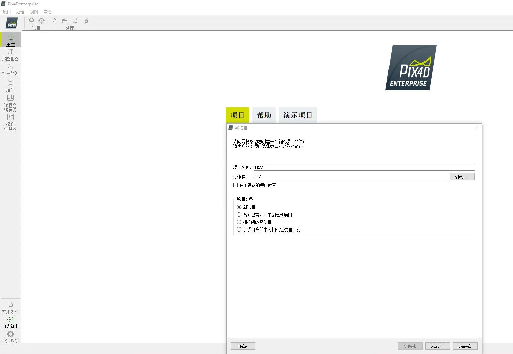The image size is (513, 354).
Task: Click the 项目名称 text field containing TEST
Action: click(364, 167)
